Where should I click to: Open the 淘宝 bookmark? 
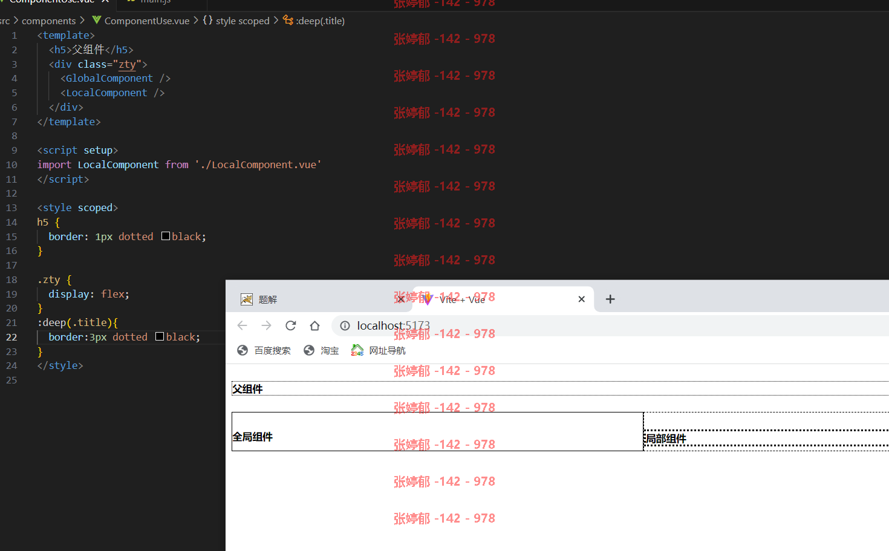pyautogui.click(x=321, y=350)
